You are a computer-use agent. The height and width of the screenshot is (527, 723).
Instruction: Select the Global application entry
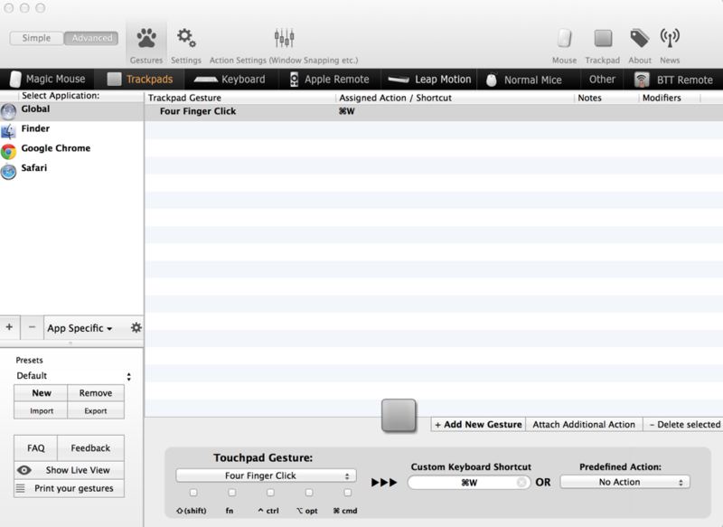[x=72, y=111]
